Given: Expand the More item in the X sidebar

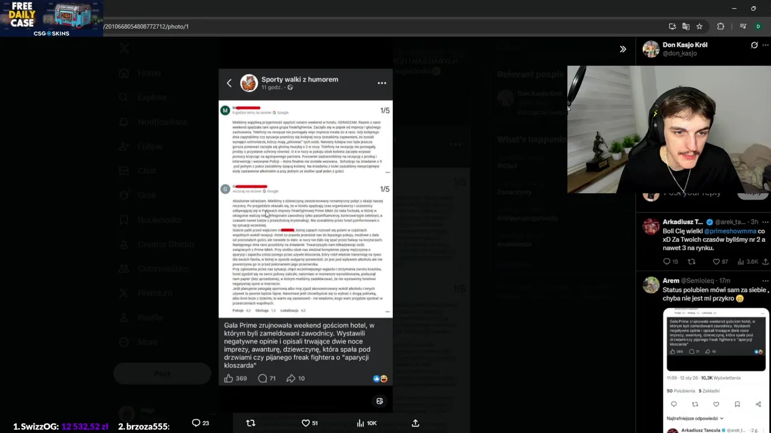Looking at the screenshot, I should pos(140,342).
